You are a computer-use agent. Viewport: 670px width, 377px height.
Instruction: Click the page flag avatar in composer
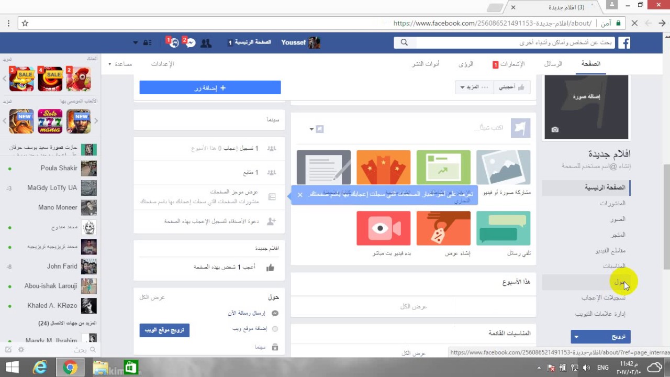[x=521, y=128]
